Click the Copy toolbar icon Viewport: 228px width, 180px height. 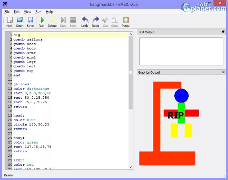point(115,22)
